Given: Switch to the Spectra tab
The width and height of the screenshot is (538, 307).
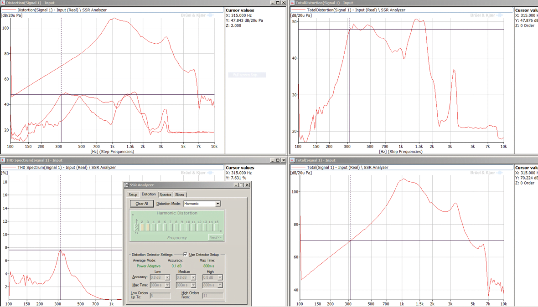Looking at the screenshot, I should tap(166, 194).
